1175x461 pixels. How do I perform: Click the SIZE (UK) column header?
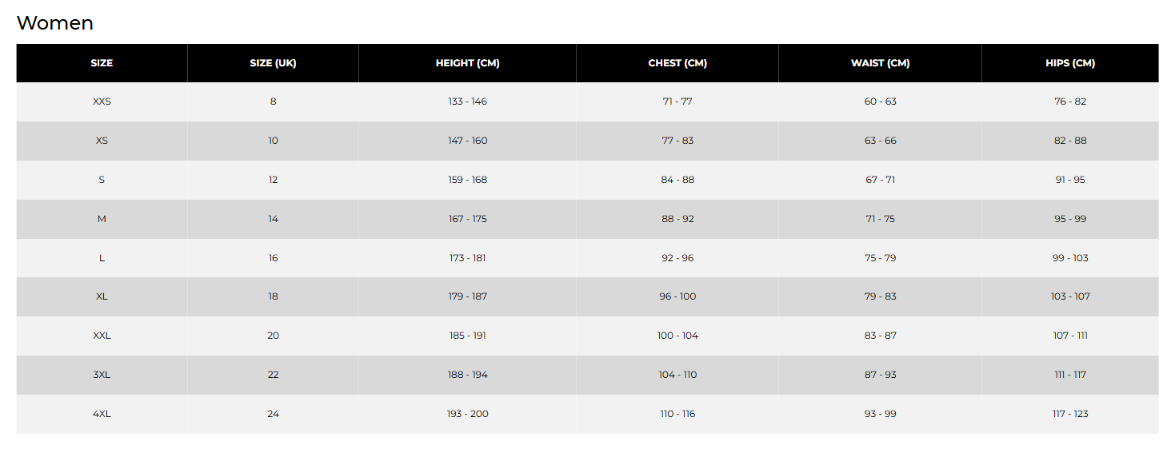pos(273,63)
